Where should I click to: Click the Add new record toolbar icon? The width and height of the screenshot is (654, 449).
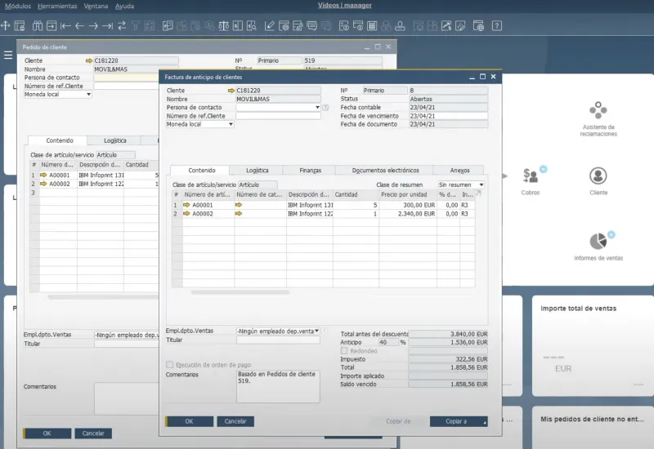click(52, 26)
